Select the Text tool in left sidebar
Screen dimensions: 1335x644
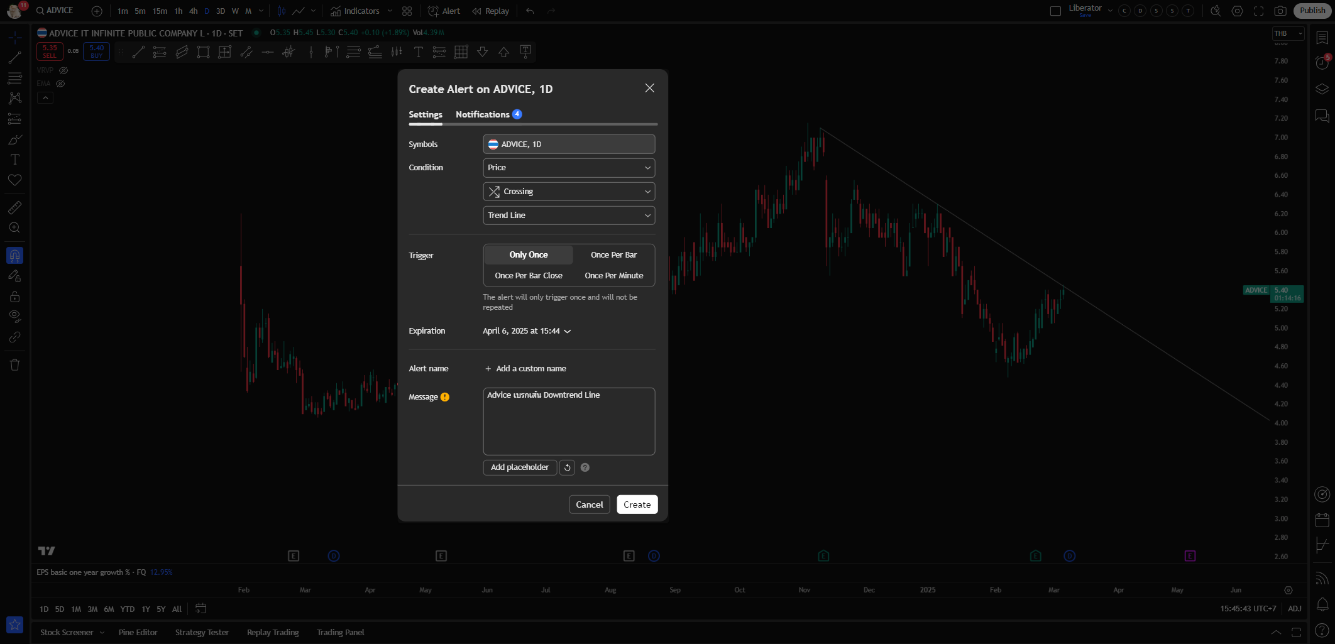point(14,160)
